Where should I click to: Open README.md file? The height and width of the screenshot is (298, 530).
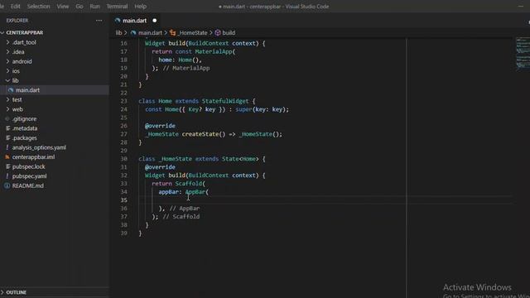click(27, 185)
